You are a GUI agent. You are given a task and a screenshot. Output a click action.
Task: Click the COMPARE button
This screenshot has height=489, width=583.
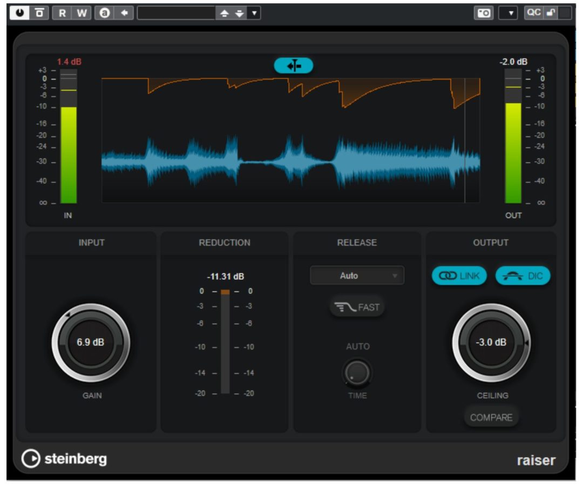point(491,418)
